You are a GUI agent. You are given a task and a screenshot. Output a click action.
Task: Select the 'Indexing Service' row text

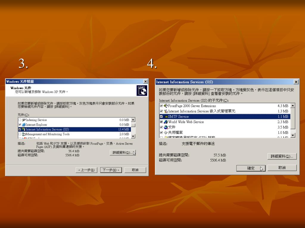click(36, 120)
